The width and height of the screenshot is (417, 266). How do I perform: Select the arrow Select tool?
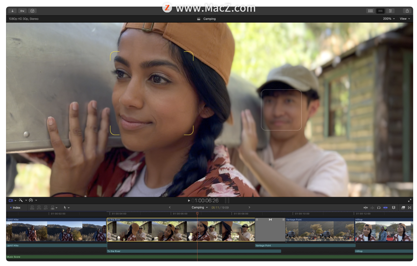pyautogui.click(x=65, y=208)
